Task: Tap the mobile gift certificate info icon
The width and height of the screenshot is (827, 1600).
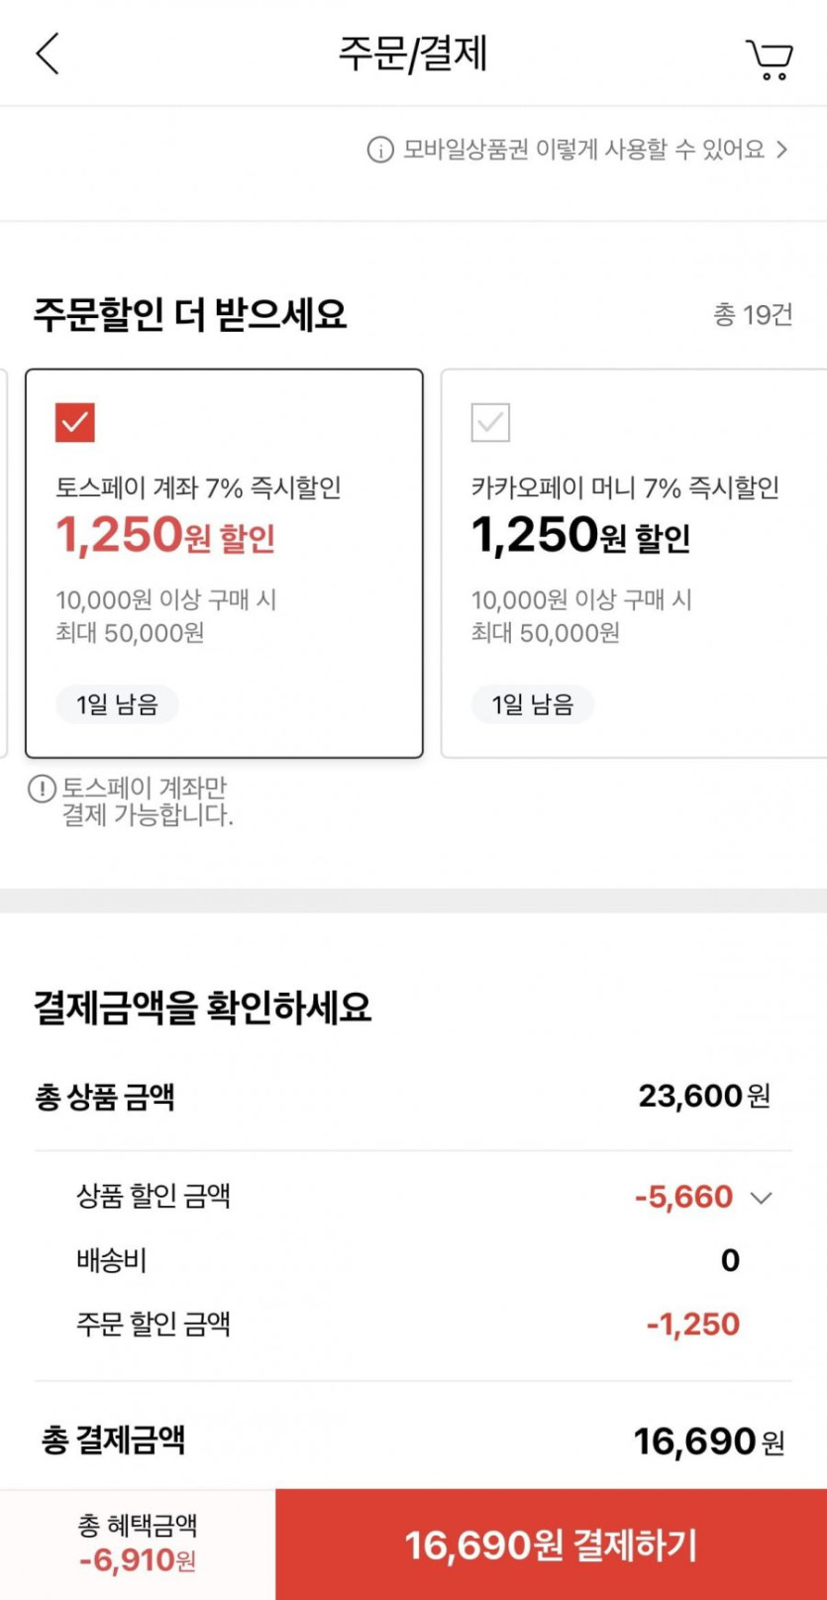Action: (x=380, y=150)
